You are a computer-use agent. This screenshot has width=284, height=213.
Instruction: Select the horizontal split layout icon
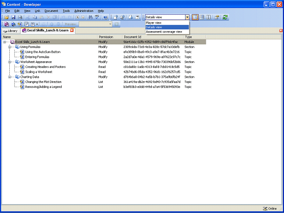[202, 17]
